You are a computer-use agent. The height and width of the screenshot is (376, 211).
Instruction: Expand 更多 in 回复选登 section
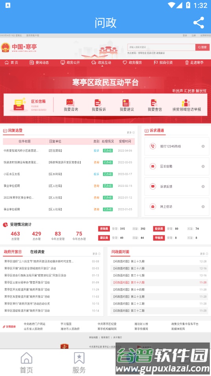(130, 133)
